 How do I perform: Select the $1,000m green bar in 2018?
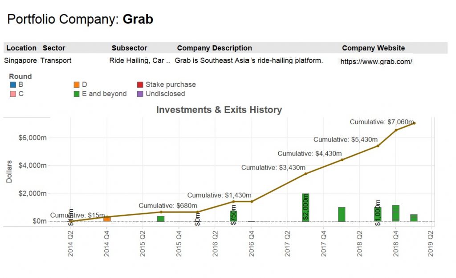coord(378,214)
